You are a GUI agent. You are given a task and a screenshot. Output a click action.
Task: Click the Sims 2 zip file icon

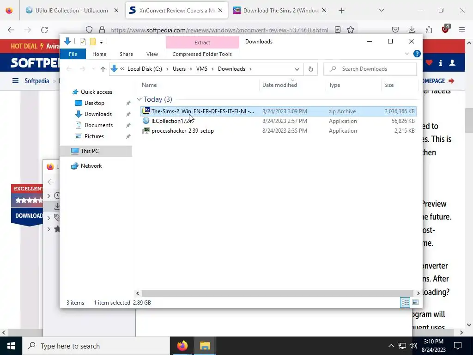pyautogui.click(x=146, y=111)
